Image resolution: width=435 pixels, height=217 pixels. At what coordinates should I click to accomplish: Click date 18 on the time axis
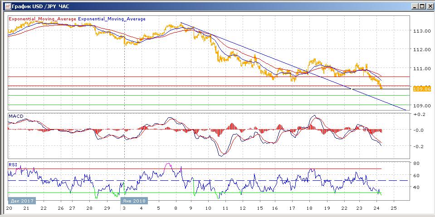coord(309,208)
